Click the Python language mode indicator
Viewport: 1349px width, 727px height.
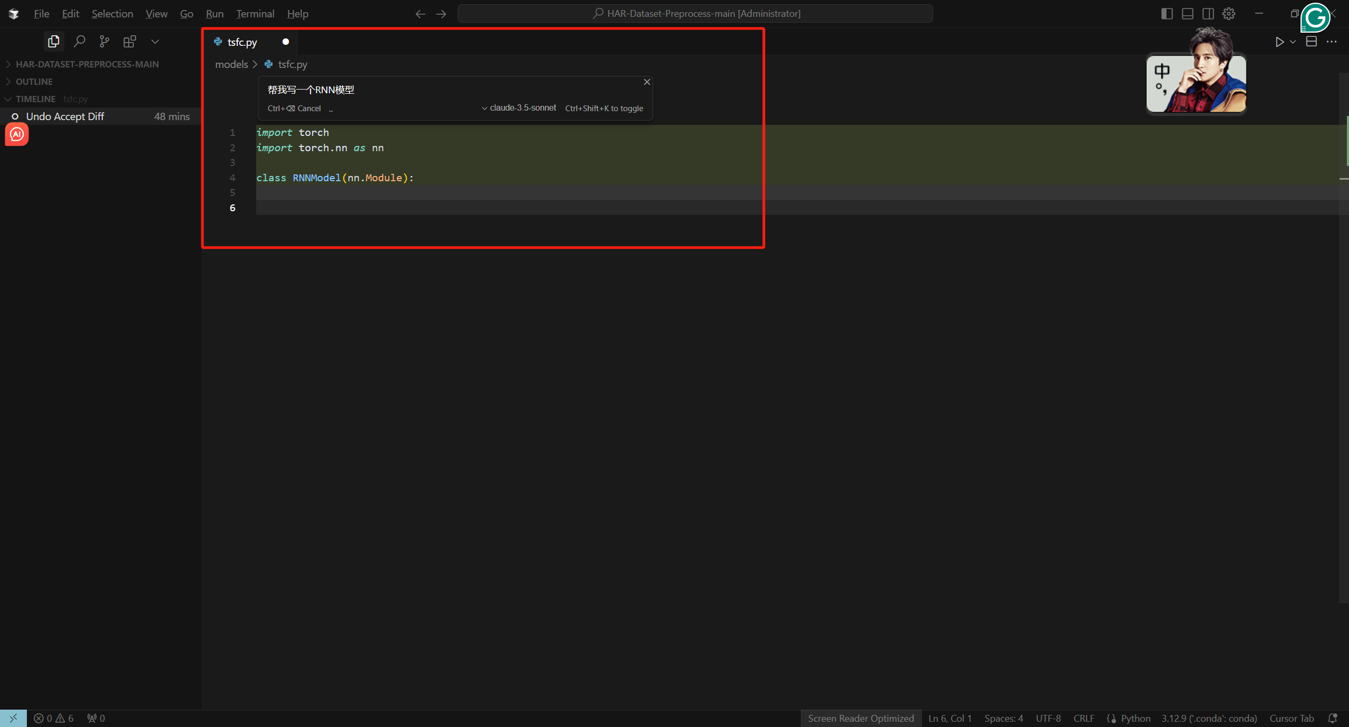click(1135, 718)
